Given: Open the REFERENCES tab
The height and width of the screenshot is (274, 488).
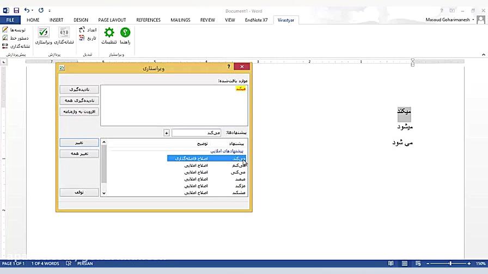Looking at the screenshot, I should [x=149, y=20].
